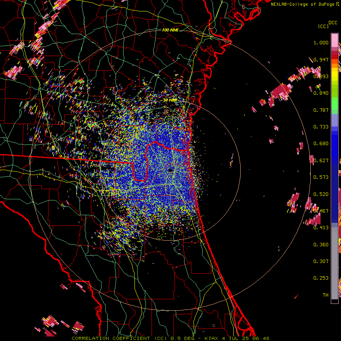
Task: Click the 1.000 legend value
Action: 321,42
